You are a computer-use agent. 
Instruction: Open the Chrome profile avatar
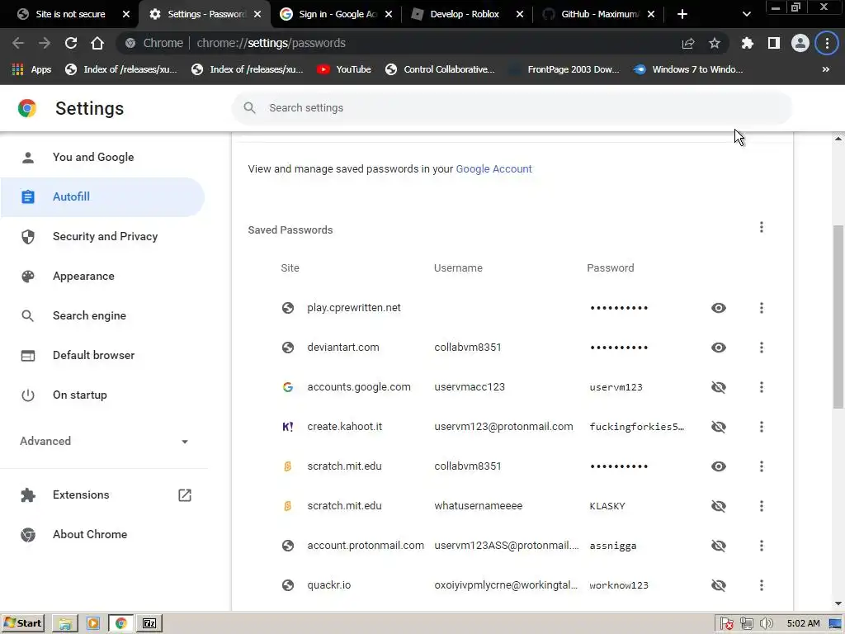pos(800,43)
